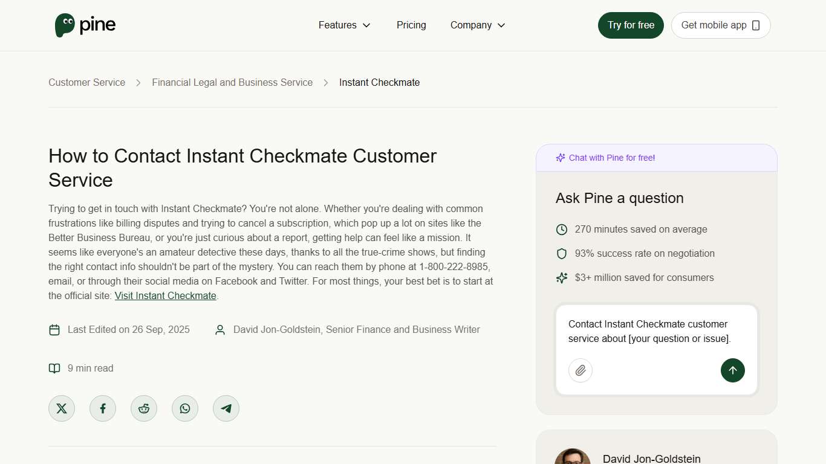Expand the Company dropdown
The width and height of the screenshot is (826, 464).
471,25
